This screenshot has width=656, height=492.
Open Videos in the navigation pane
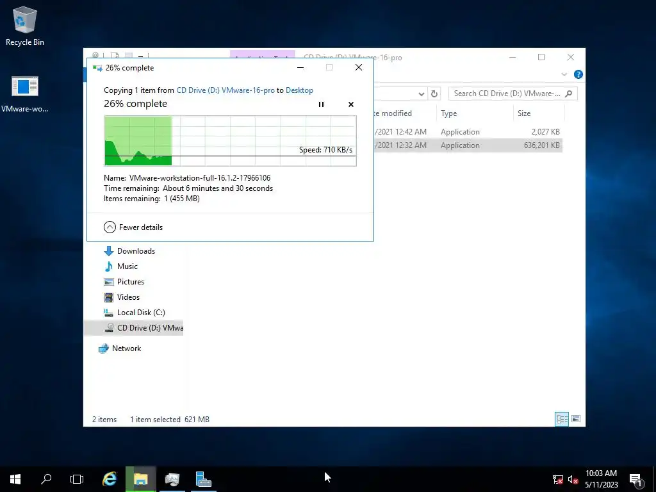click(x=128, y=297)
